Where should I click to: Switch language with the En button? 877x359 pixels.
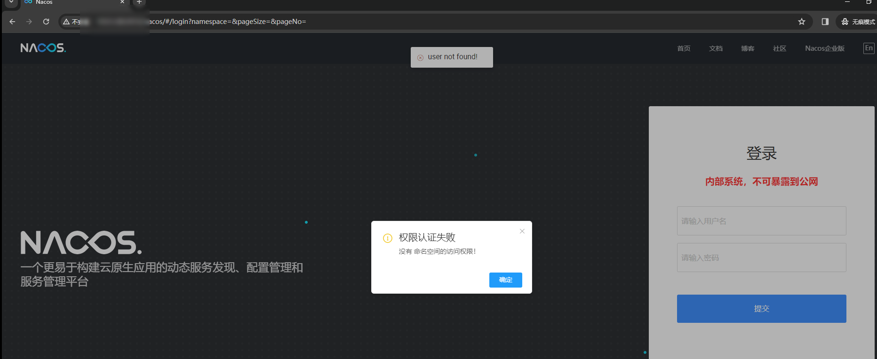click(x=869, y=48)
